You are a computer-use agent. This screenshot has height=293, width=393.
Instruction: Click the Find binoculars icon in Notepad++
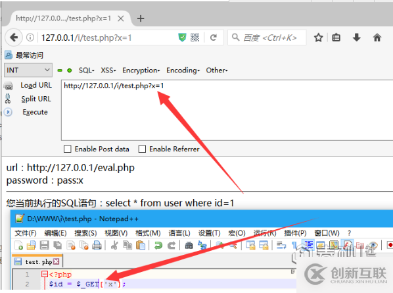(189, 246)
